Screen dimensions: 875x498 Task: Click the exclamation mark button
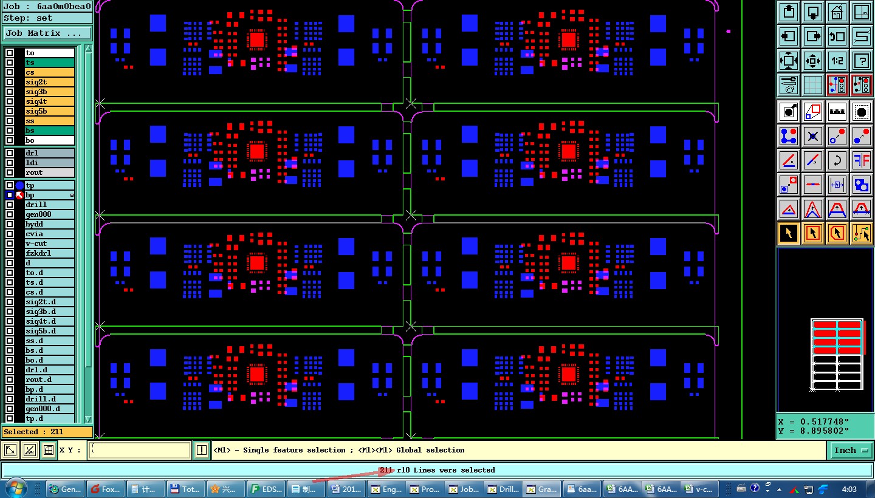[x=202, y=450]
